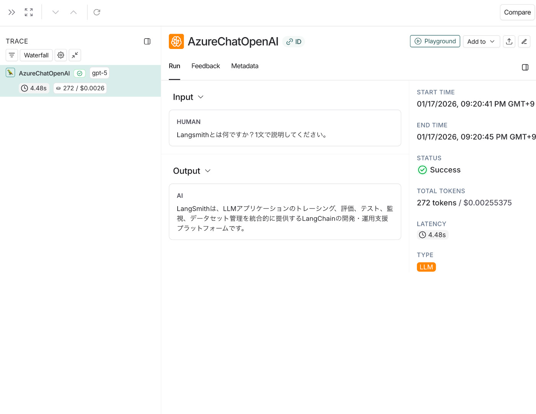
Task: Click 4.48s latency badge in trace row
Action: [x=34, y=88]
